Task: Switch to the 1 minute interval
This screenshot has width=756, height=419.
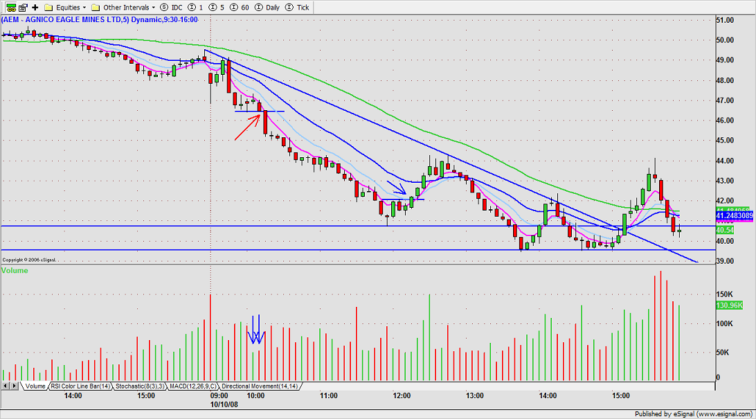Action: pyautogui.click(x=196, y=7)
